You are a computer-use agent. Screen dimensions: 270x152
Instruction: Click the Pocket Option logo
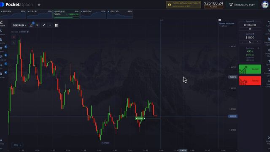coord(16,5)
